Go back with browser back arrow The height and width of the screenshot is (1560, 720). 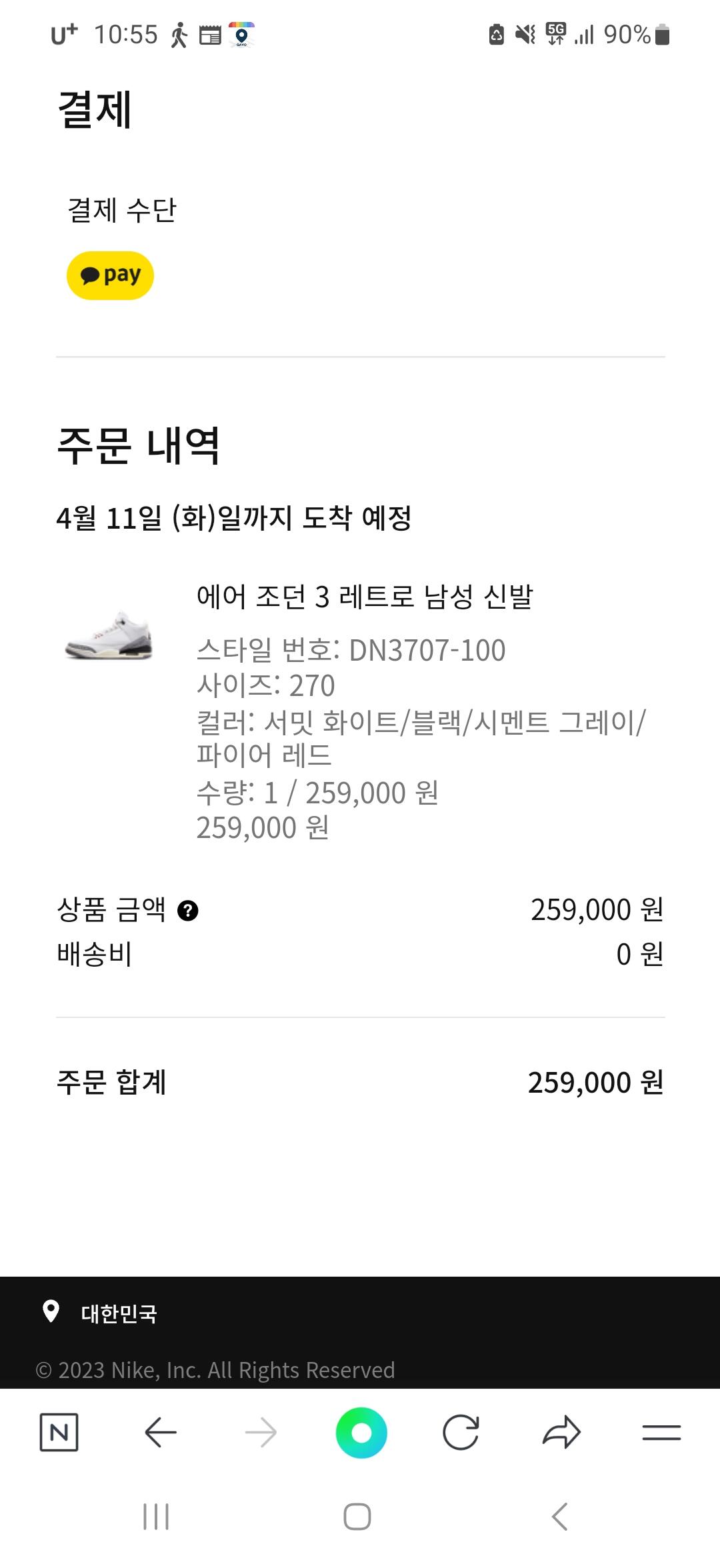click(x=160, y=1432)
